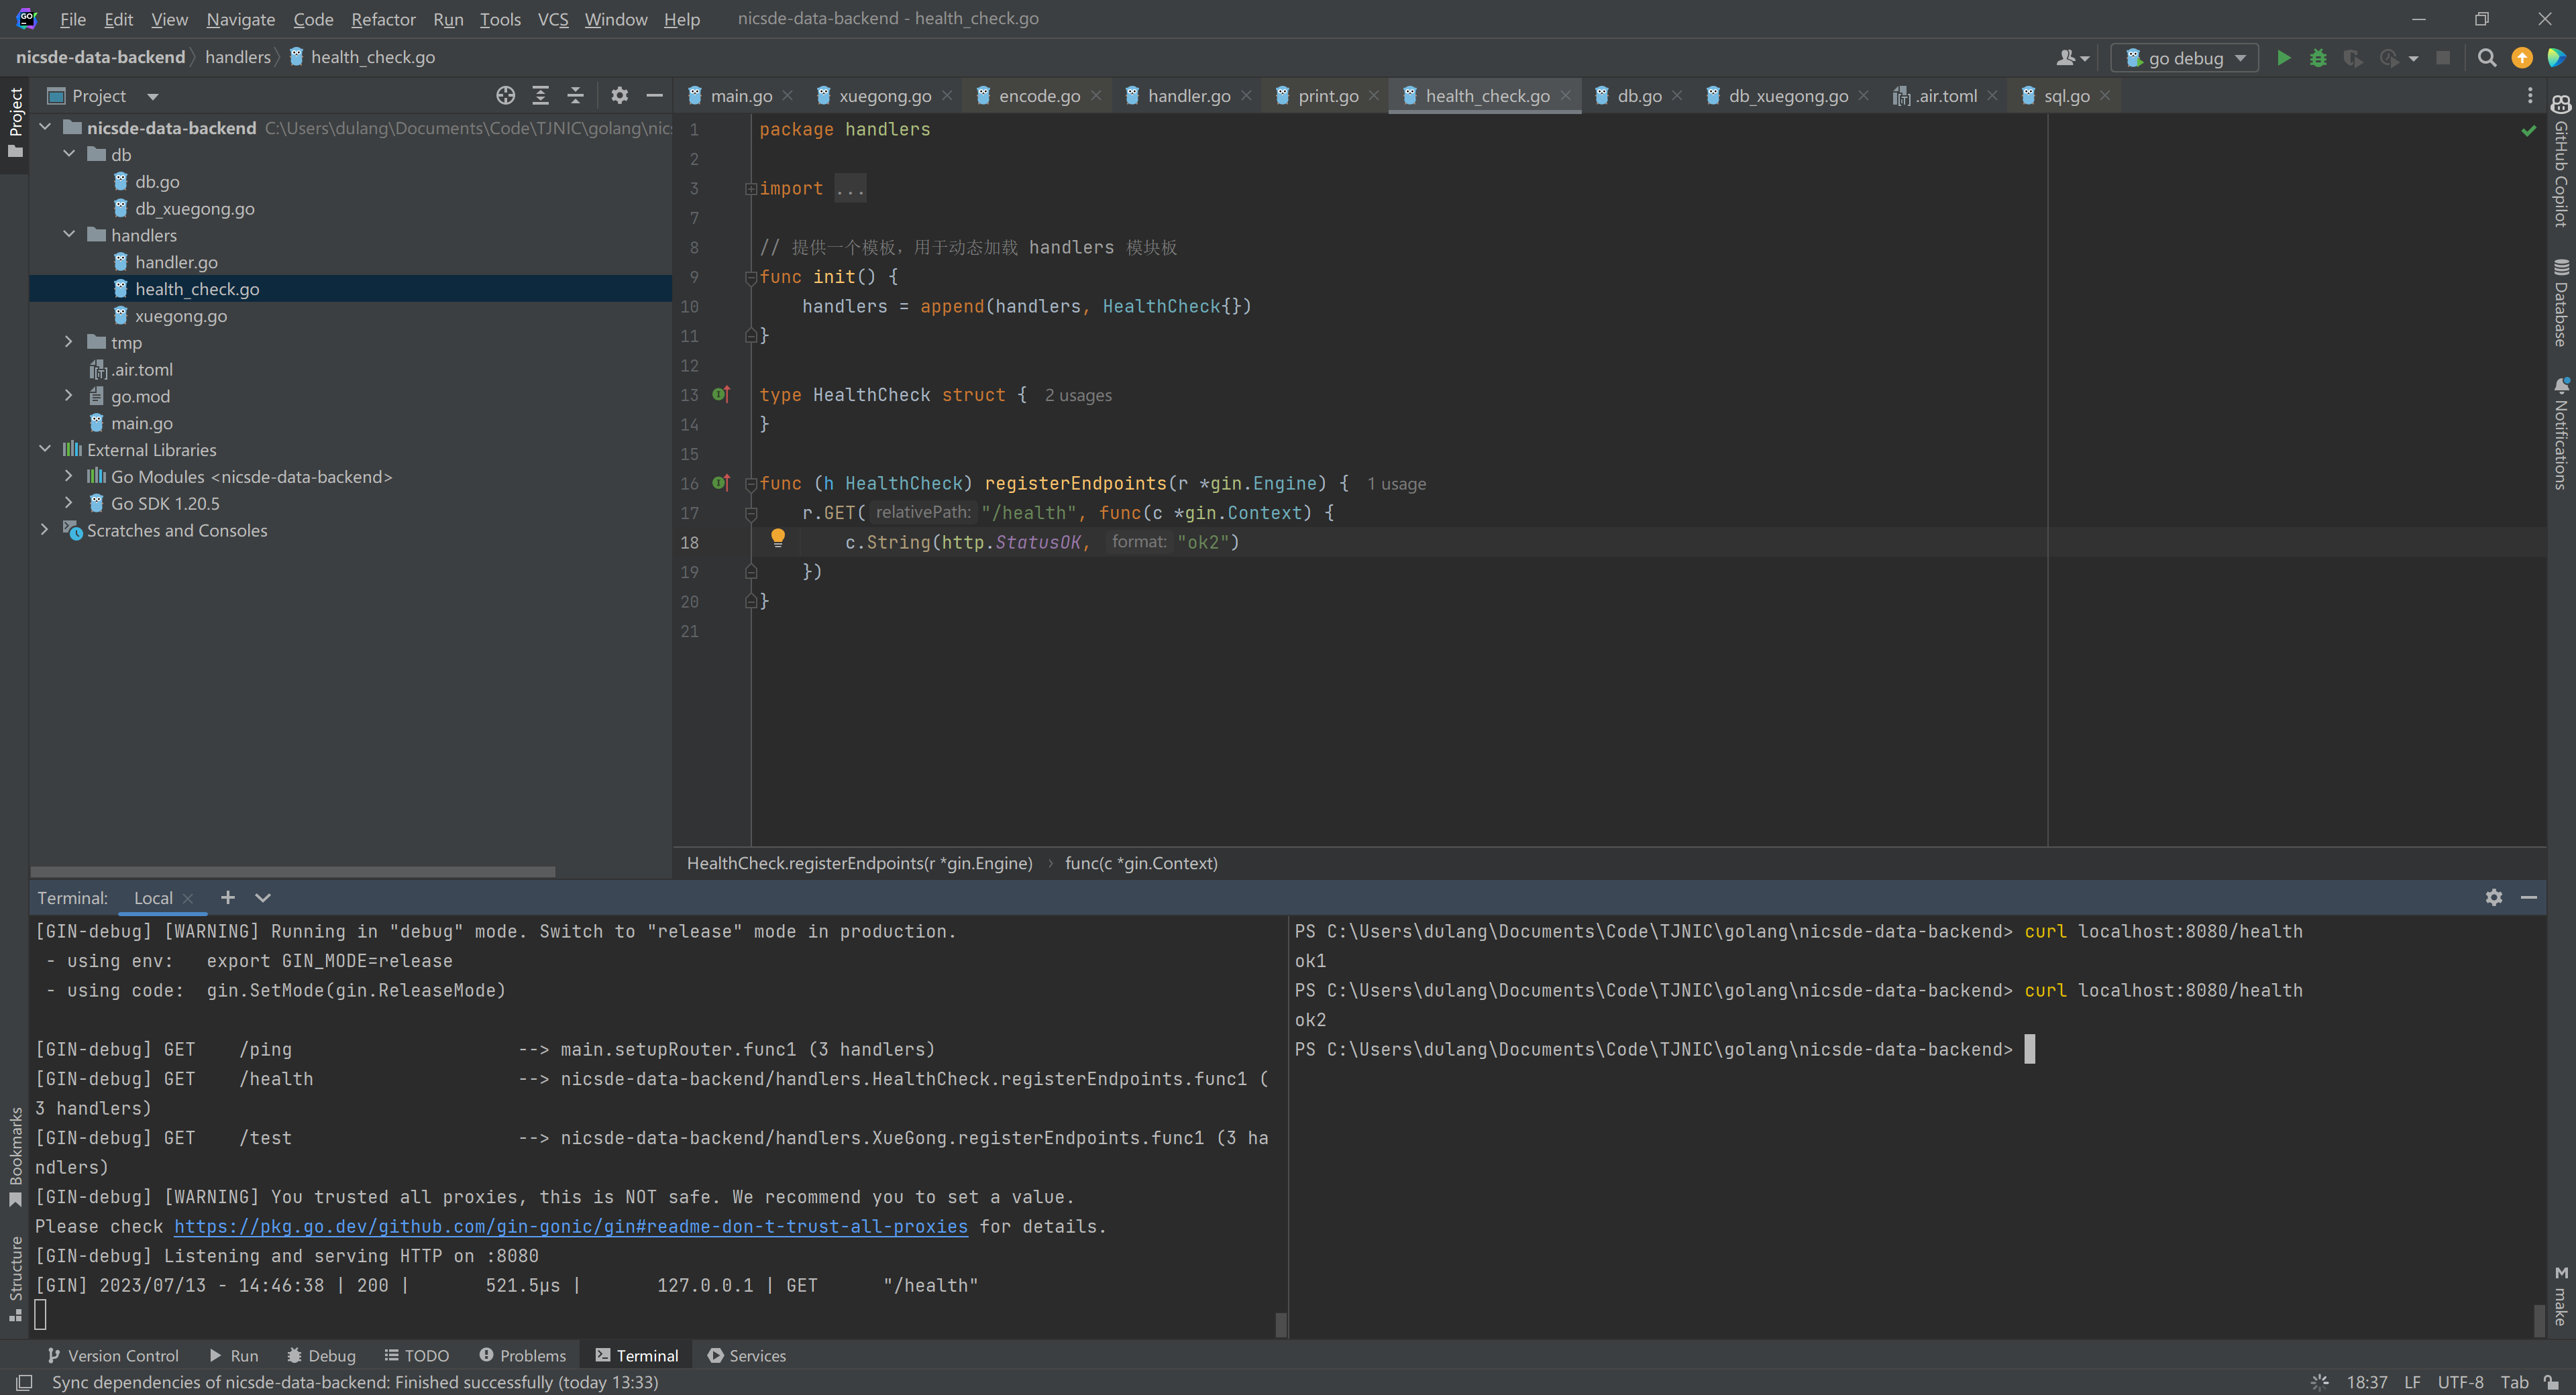Open the Problems tool window button
This screenshot has height=1395, width=2576.
coord(522,1355)
